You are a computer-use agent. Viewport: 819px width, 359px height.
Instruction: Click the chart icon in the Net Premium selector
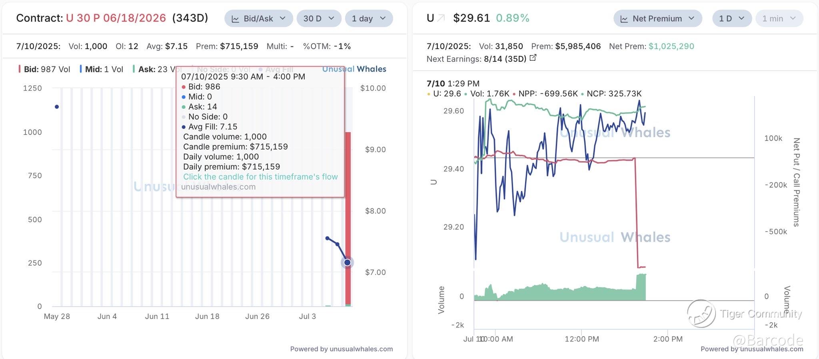pyautogui.click(x=624, y=19)
